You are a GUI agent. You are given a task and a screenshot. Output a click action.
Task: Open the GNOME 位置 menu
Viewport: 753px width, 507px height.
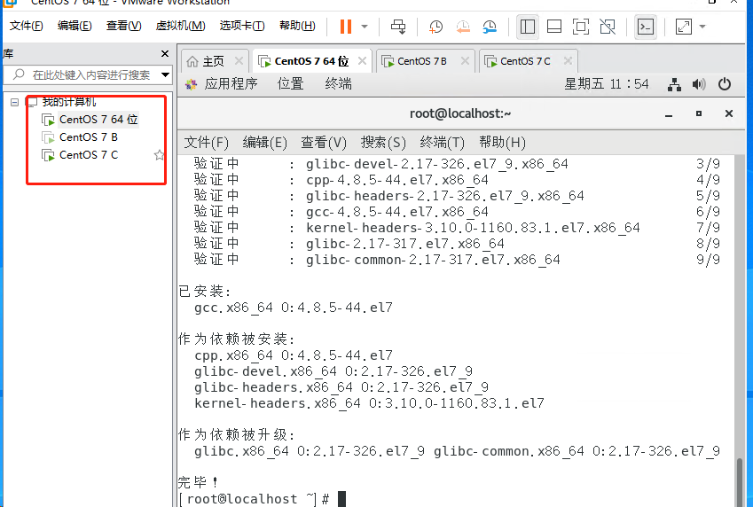click(x=291, y=84)
